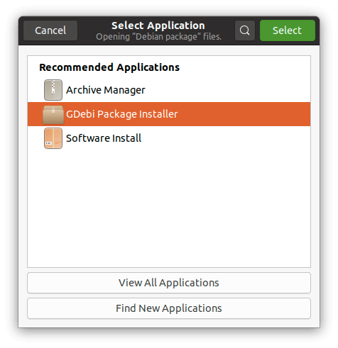
Task: Choose the Archive Manager text label
Action: [106, 90]
